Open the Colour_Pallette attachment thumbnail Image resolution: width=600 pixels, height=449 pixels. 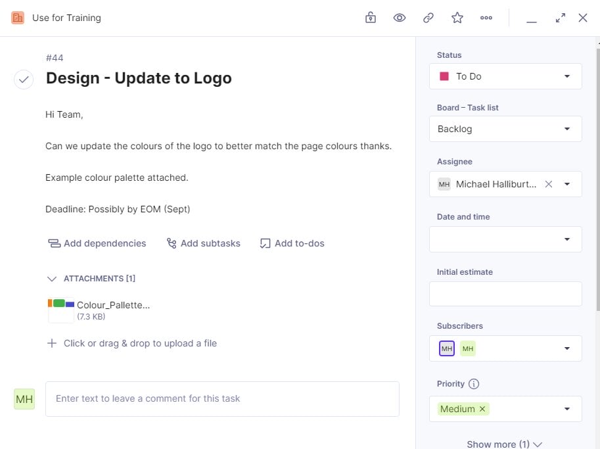[x=61, y=310]
